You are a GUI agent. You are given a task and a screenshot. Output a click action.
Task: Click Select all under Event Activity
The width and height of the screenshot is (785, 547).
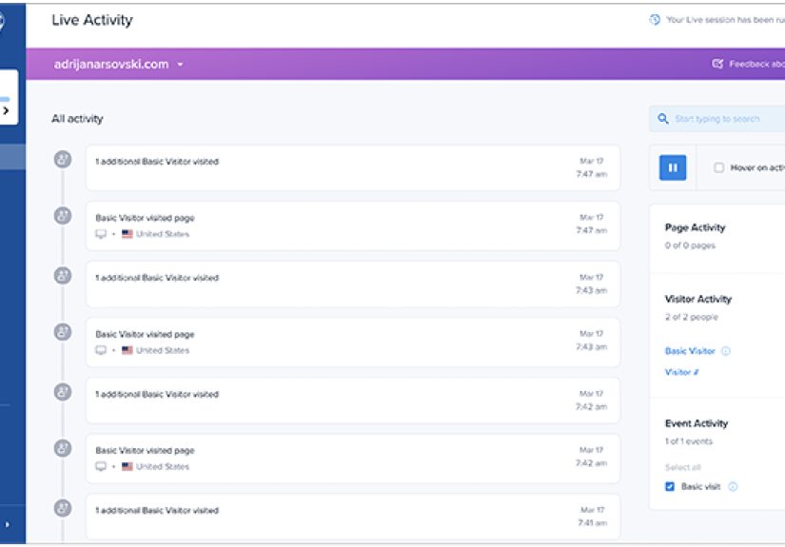click(683, 467)
